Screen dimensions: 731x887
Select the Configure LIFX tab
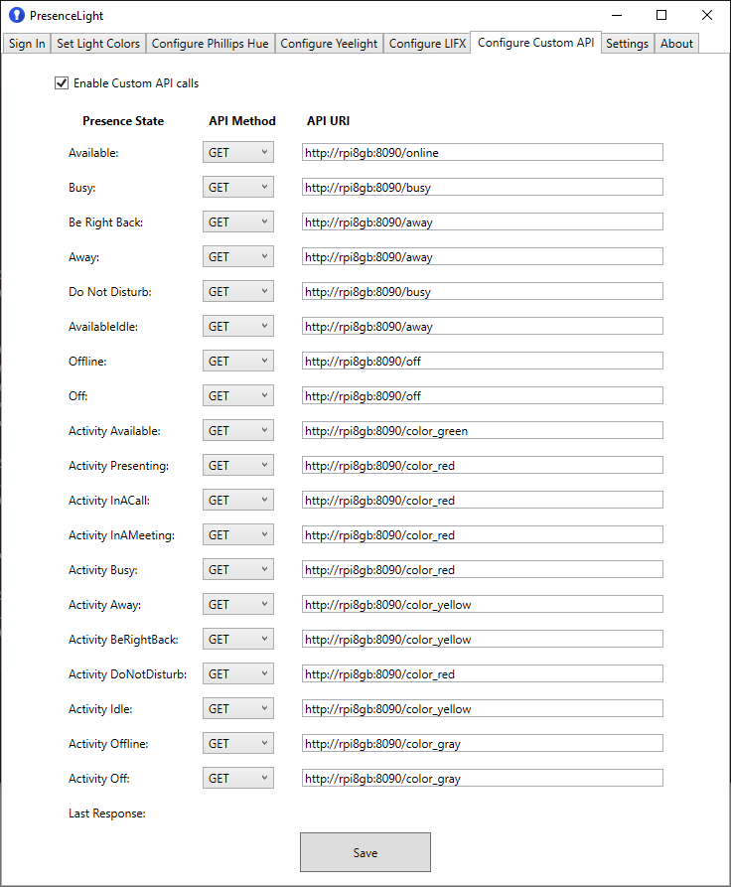(428, 44)
